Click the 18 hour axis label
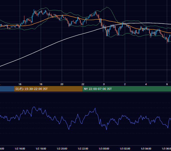 coord(41,84)
